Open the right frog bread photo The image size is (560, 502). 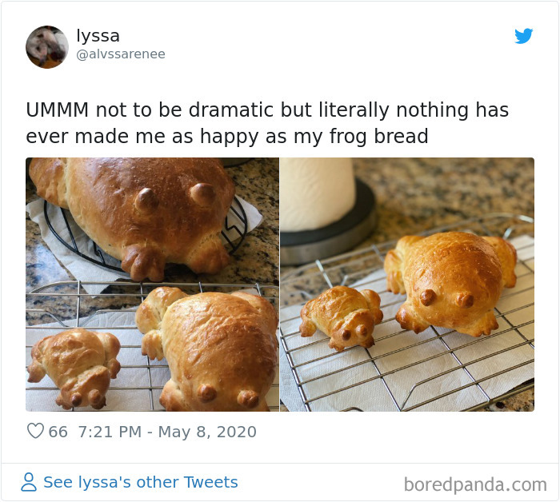coord(407,285)
